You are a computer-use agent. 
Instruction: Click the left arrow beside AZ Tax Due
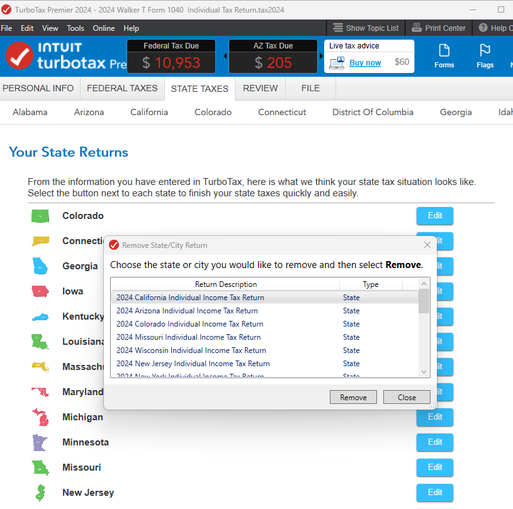[x=225, y=56]
